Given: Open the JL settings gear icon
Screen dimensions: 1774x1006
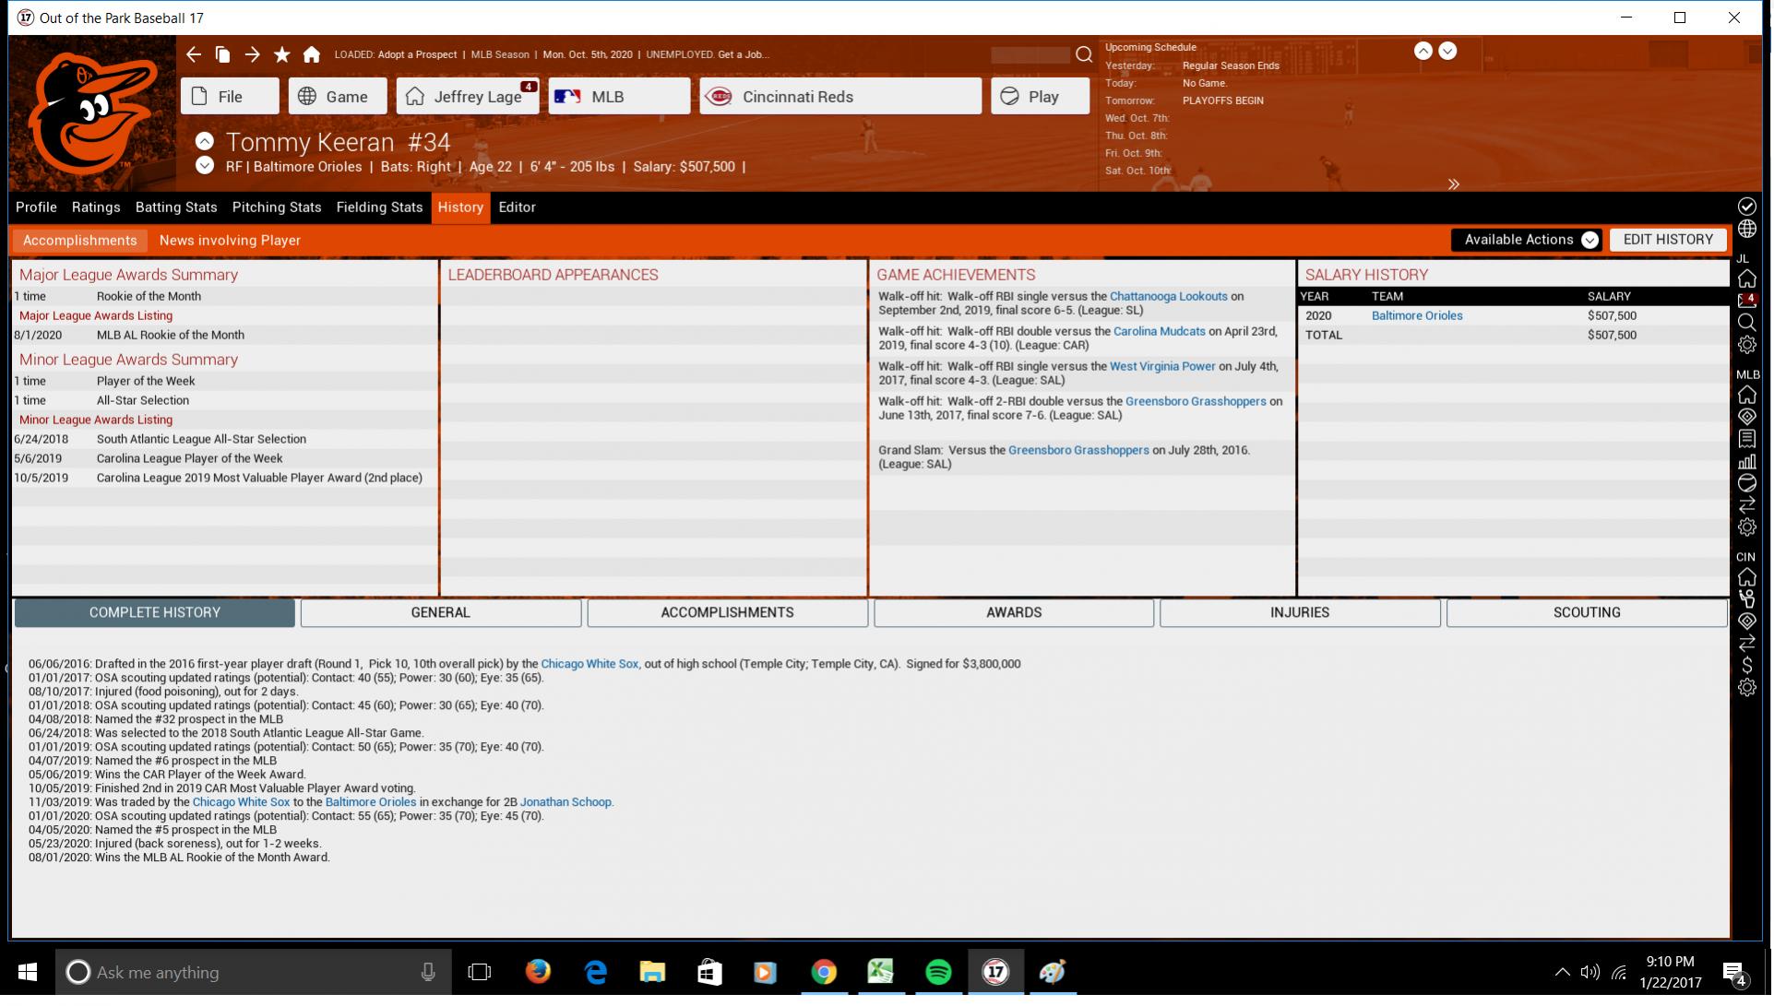Looking at the screenshot, I should tap(1746, 346).
